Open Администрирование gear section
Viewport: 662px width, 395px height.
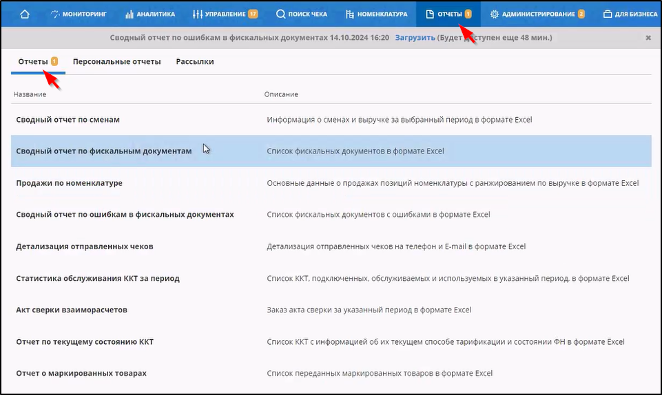click(537, 14)
